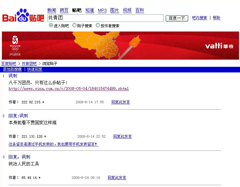Screen dimensions: 240x187
Task: Go to 共青团吧 breadcrumb link
Action: (x=29, y=64)
